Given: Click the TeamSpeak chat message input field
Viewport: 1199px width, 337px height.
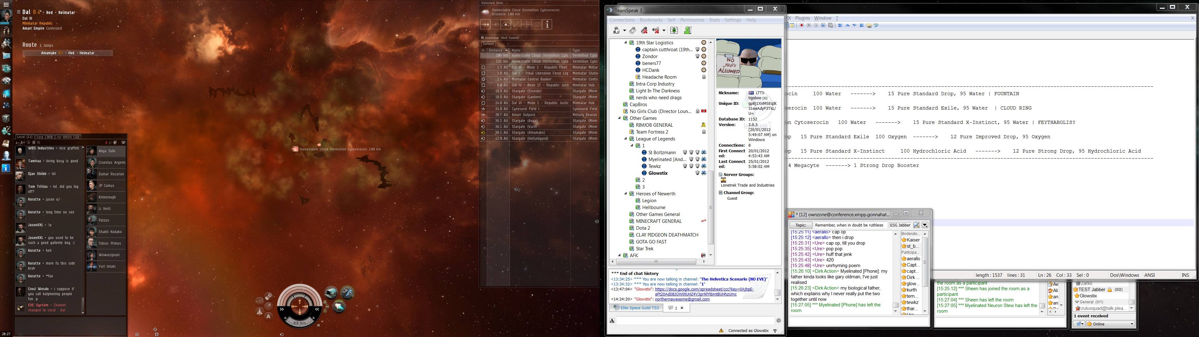Looking at the screenshot, I should coord(695,320).
